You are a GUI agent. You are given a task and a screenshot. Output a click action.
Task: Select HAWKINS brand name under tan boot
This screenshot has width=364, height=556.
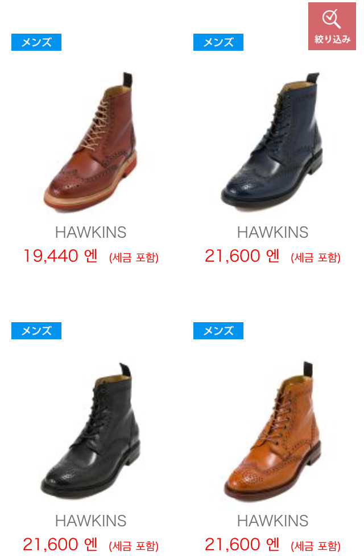(x=273, y=521)
